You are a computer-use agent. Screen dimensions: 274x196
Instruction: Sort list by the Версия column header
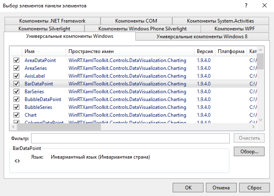pos(205,51)
